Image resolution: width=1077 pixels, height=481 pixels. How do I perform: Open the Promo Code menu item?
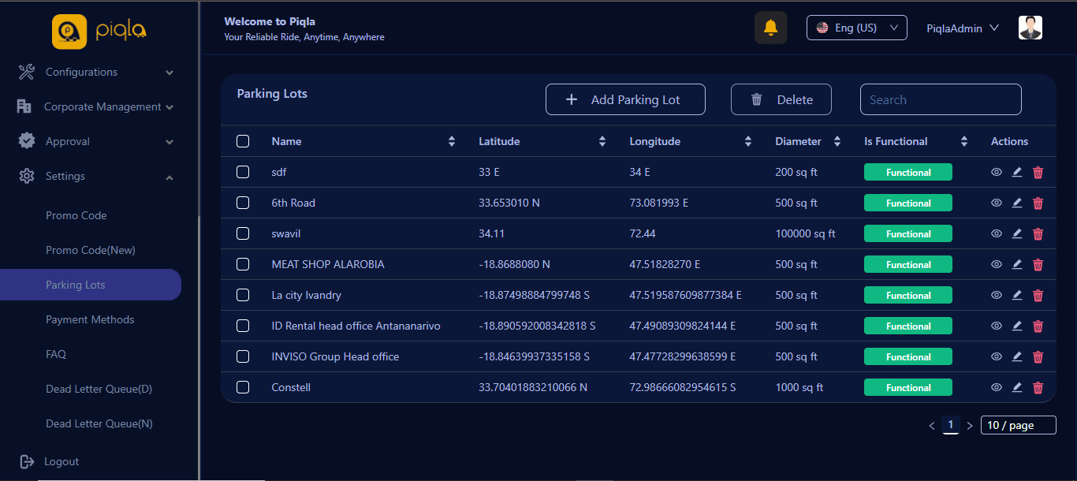tap(76, 215)
